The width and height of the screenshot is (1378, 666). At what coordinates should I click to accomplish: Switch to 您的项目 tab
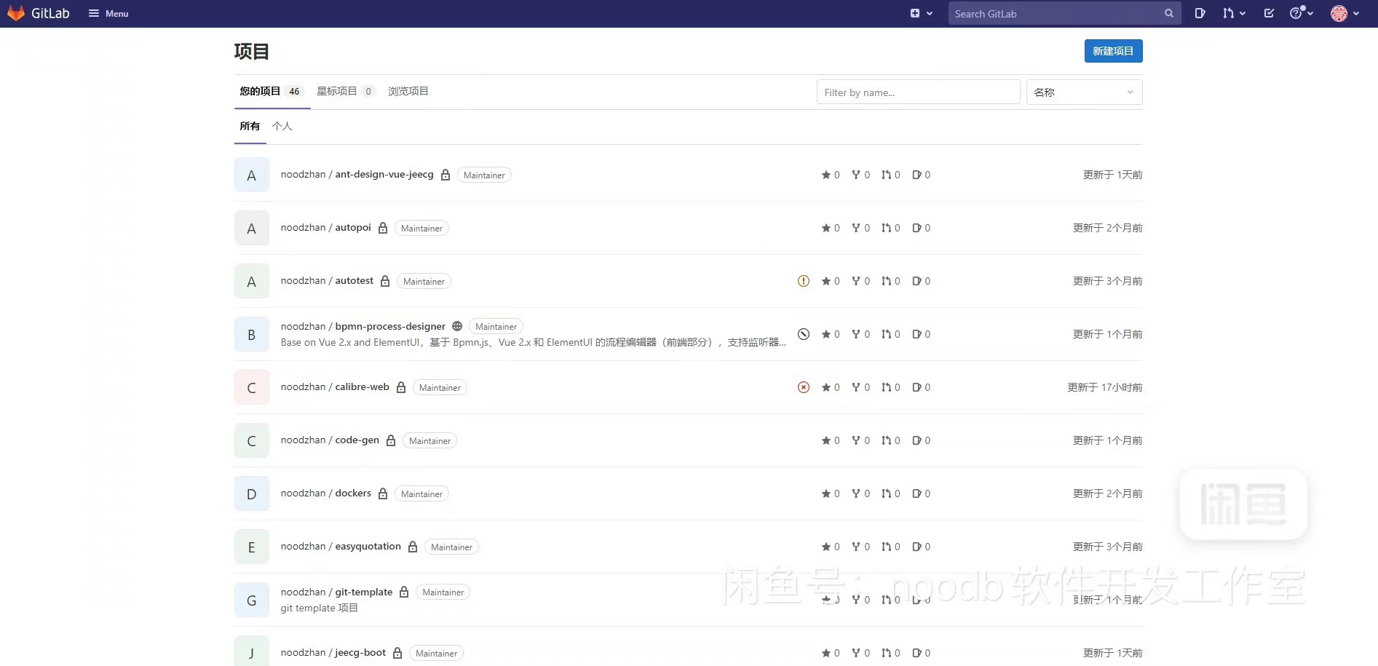(x=272, y=92)
